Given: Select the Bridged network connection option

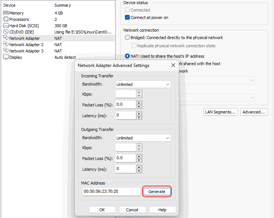Looking at the screenshot, I should [128, 38].
